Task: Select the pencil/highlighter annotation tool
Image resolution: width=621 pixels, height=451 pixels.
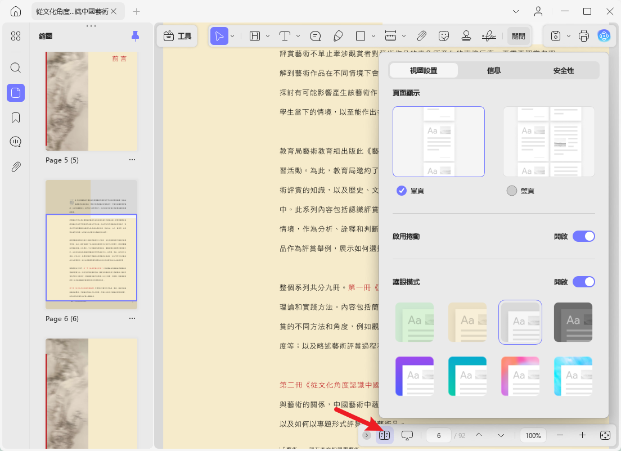Action: (338, 36)
